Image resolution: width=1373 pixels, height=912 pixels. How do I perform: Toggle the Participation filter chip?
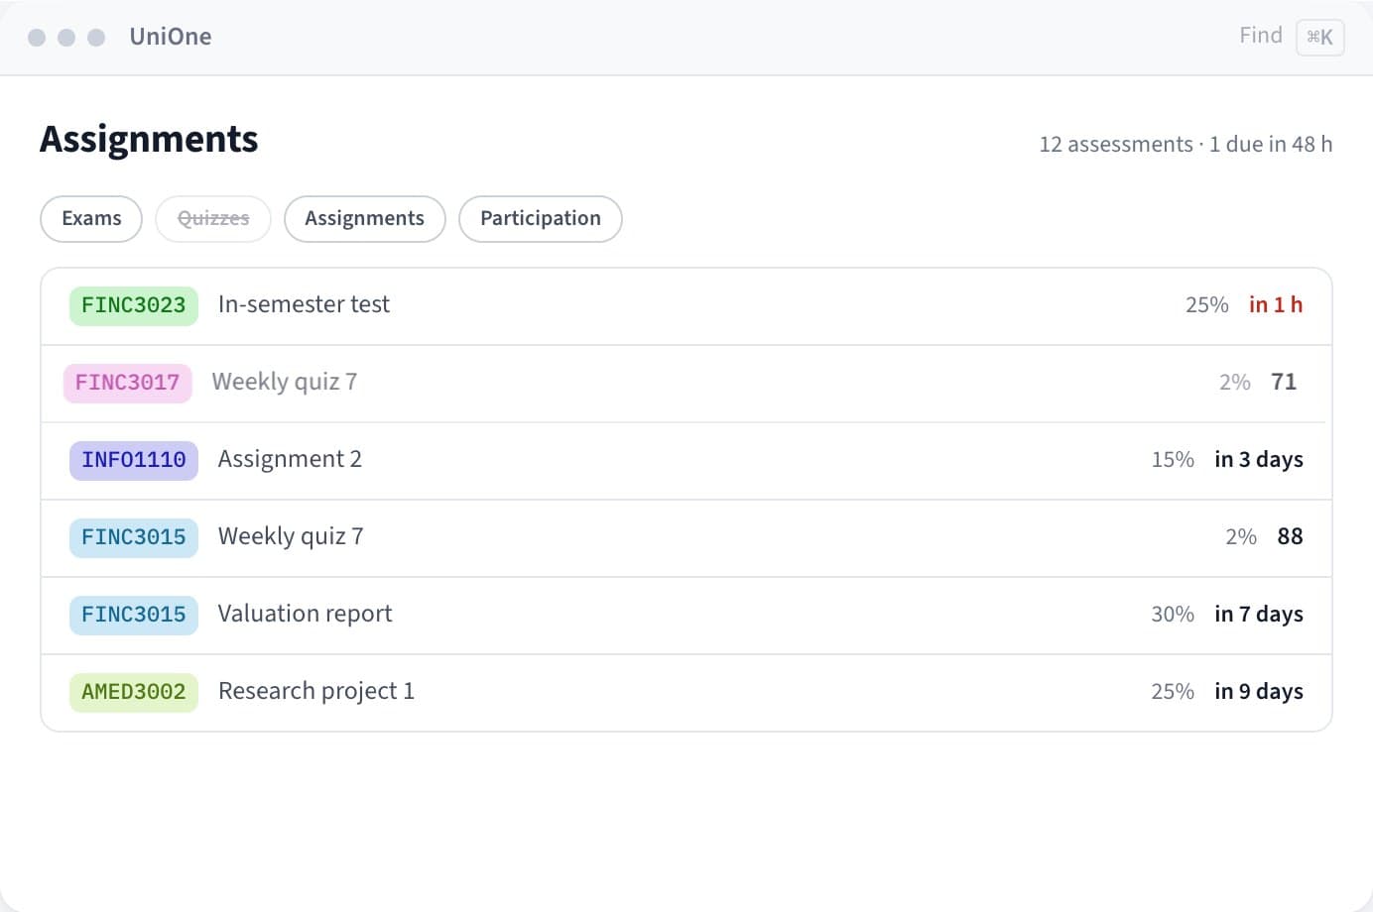[541, 219]
